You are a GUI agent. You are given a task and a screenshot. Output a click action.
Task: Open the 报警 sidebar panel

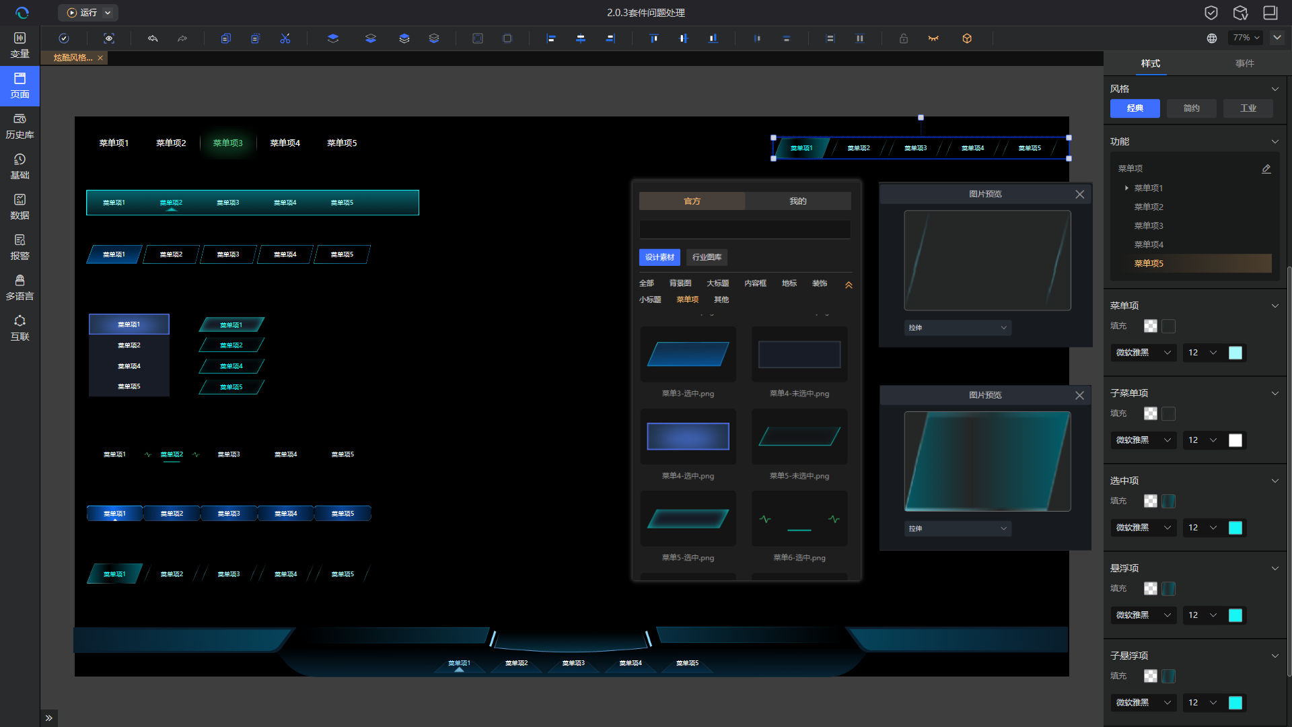20,247
